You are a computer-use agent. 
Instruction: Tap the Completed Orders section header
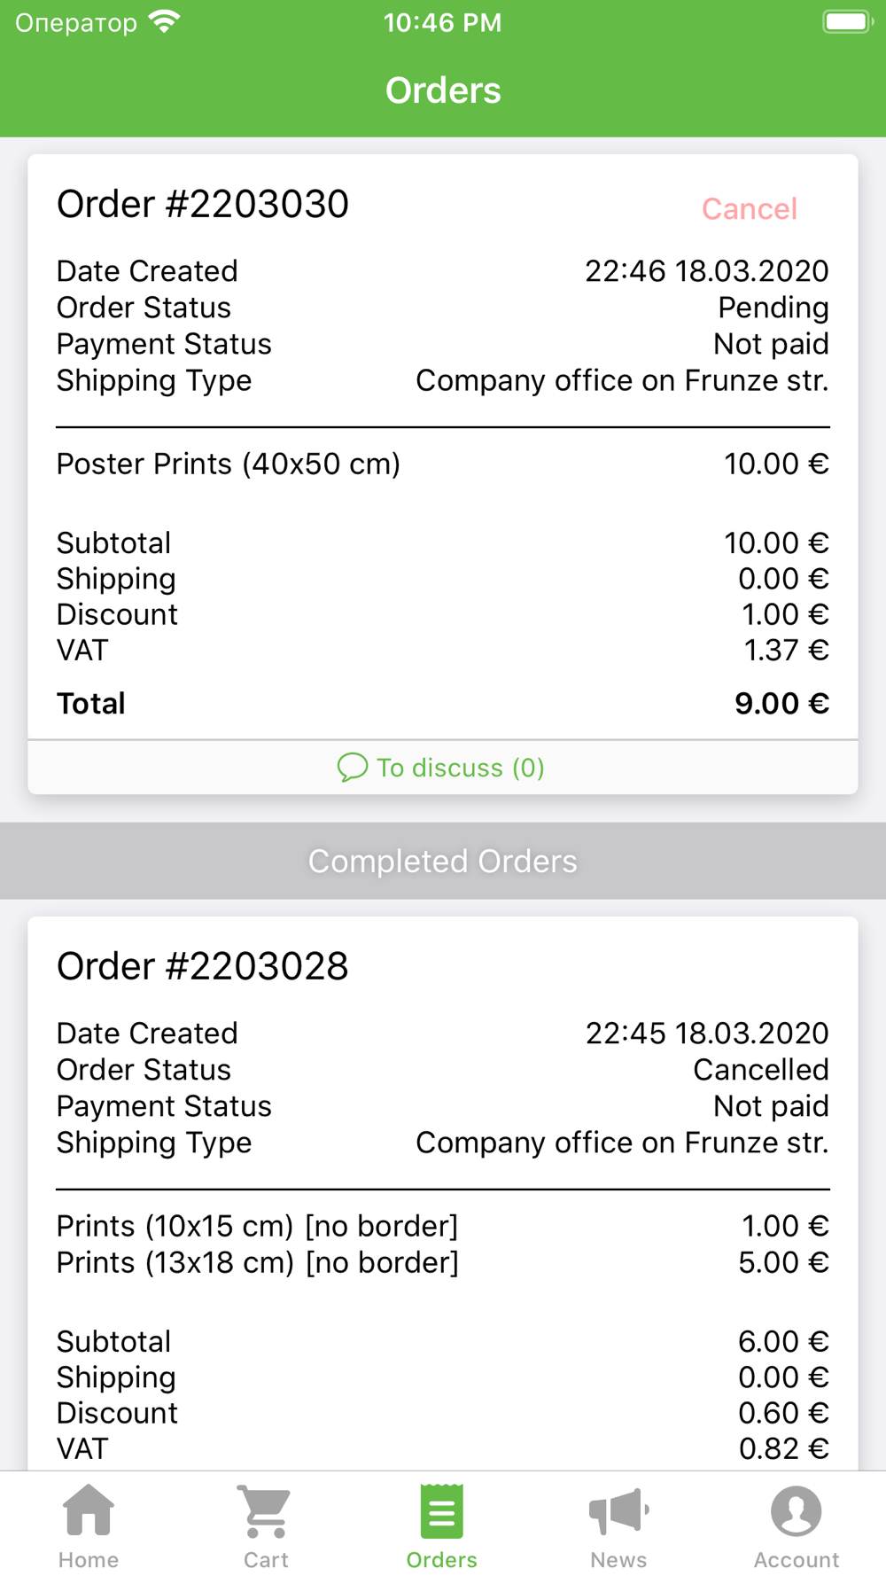[x=443, y=861]
